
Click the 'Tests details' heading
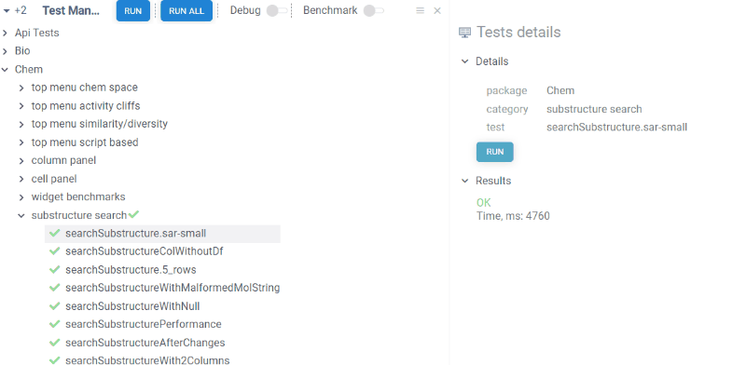[x=518, y=33]
